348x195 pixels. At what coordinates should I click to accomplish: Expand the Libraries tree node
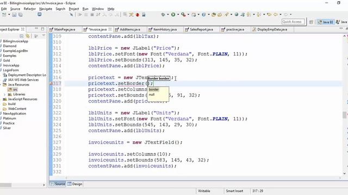(5, 94)
